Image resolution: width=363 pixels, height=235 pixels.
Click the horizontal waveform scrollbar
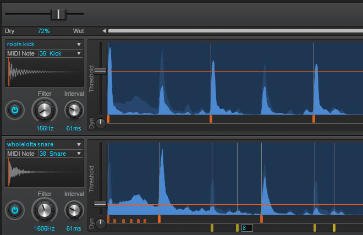235,31
